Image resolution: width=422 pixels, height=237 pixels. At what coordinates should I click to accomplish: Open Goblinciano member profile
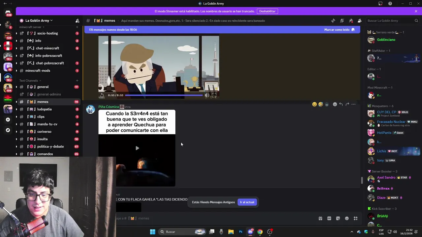[393, 40]
